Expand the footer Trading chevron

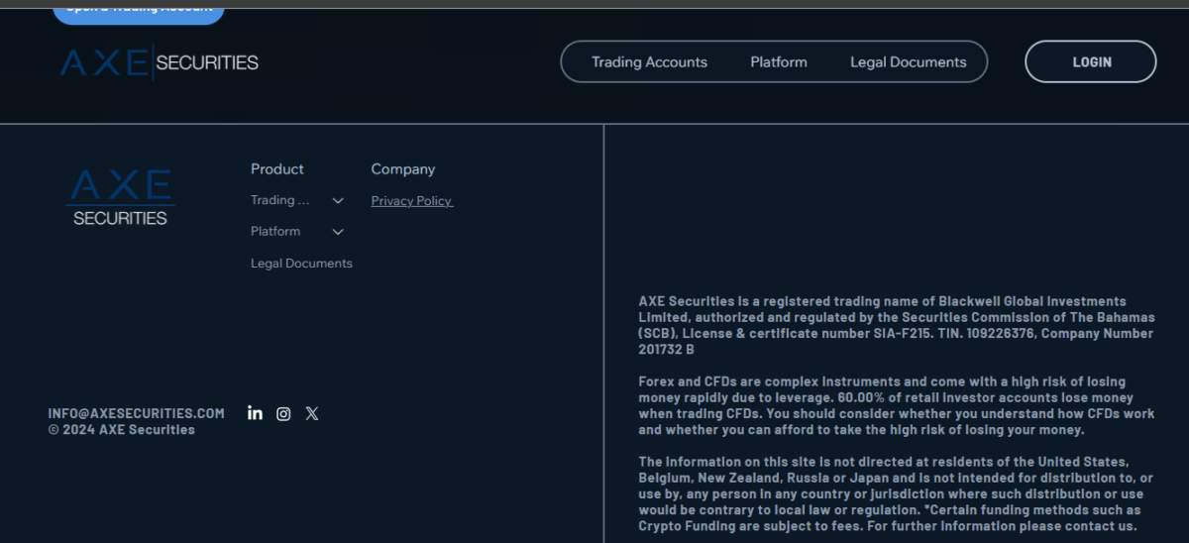[x=338, y=200]
